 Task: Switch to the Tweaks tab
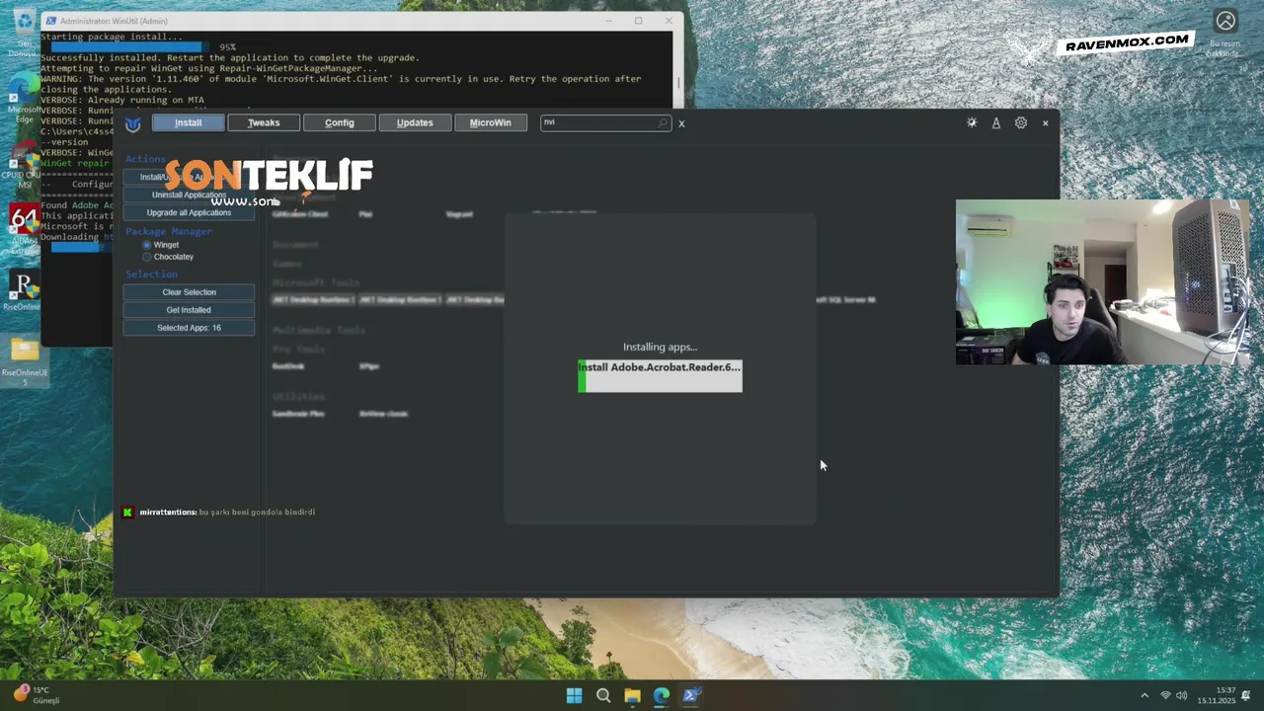coord(264,122)
